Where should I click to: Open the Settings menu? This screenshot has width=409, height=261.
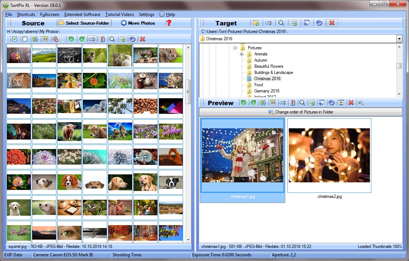(146, 14)
